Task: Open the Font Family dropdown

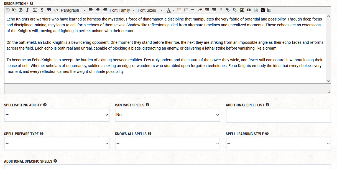Action: pyautogui.click(x=122, y=10)
